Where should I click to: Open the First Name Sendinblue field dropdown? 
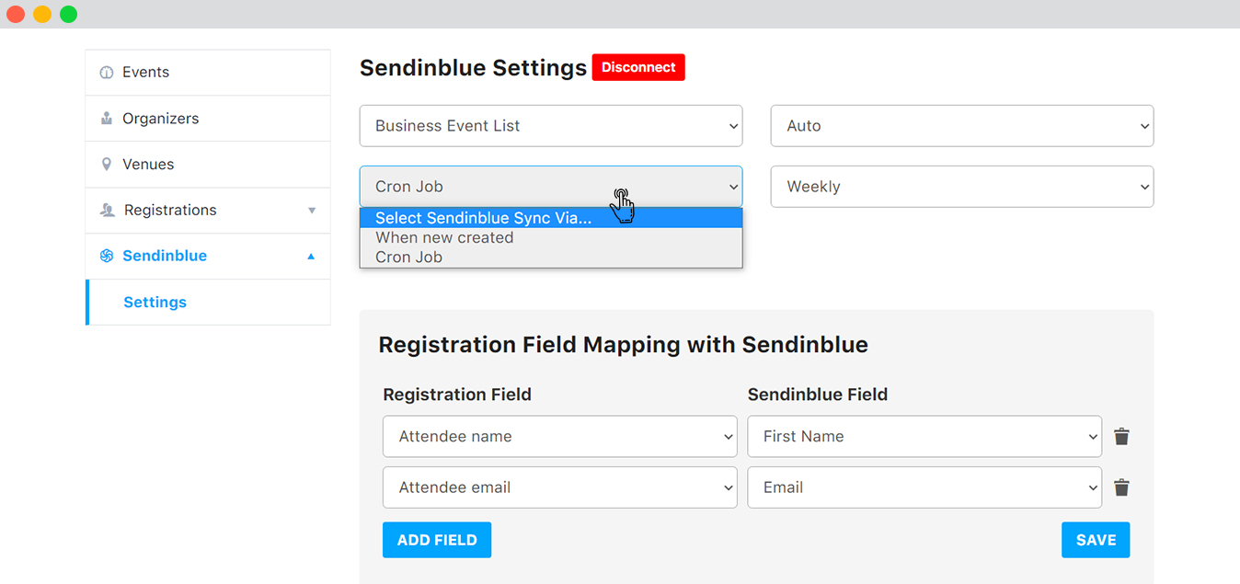[924, 437]
